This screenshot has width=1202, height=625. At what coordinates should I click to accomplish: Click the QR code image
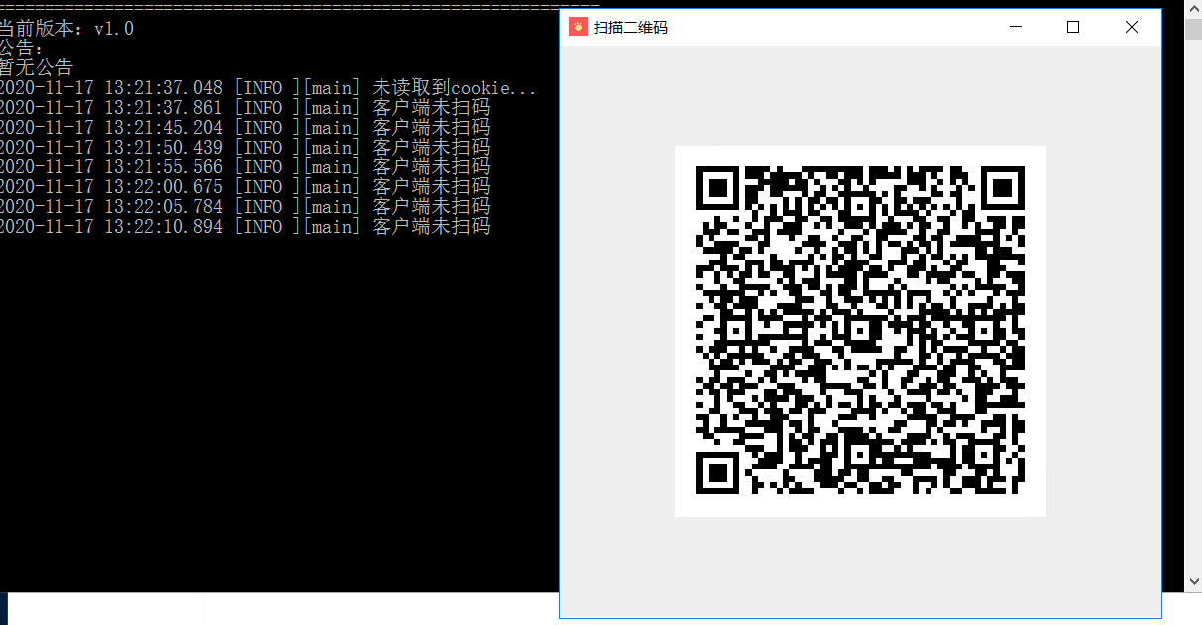pos(860,331)
